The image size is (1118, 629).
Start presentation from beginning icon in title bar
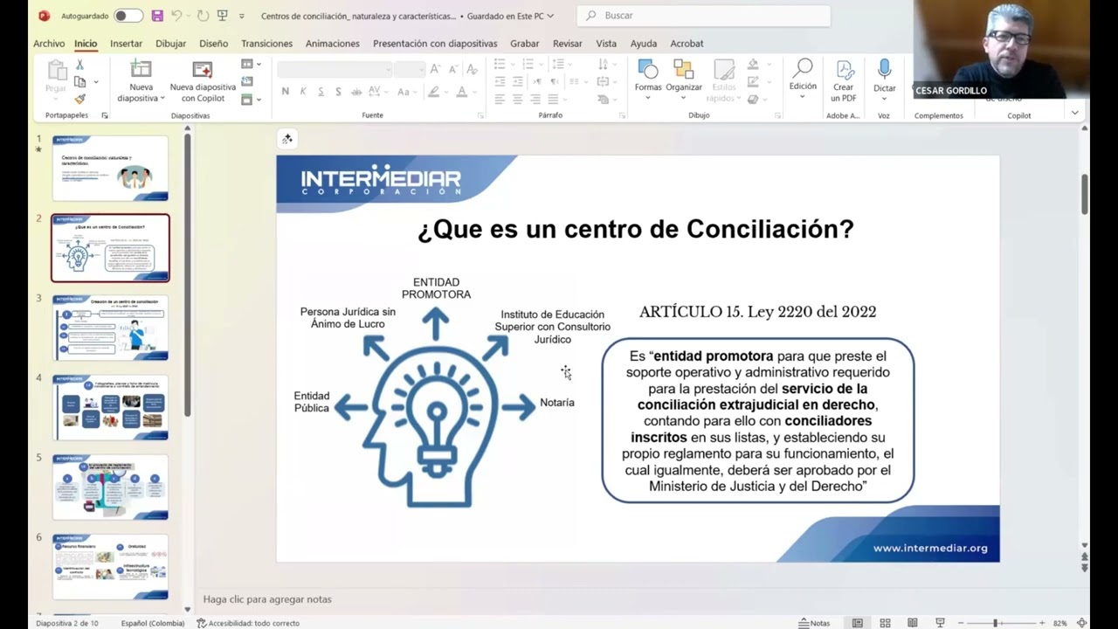point(223,16)
